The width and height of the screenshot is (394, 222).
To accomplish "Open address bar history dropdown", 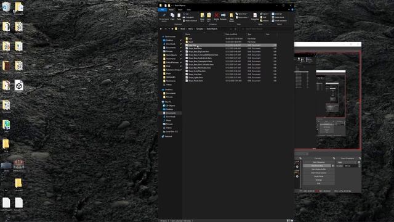I will pyautogui.click(x=231, y=29).
